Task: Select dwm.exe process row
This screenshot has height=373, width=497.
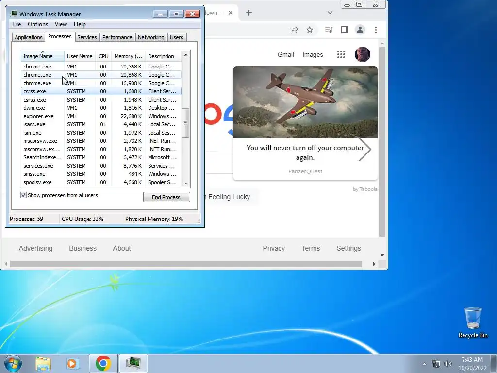Action: pos(101,108)
